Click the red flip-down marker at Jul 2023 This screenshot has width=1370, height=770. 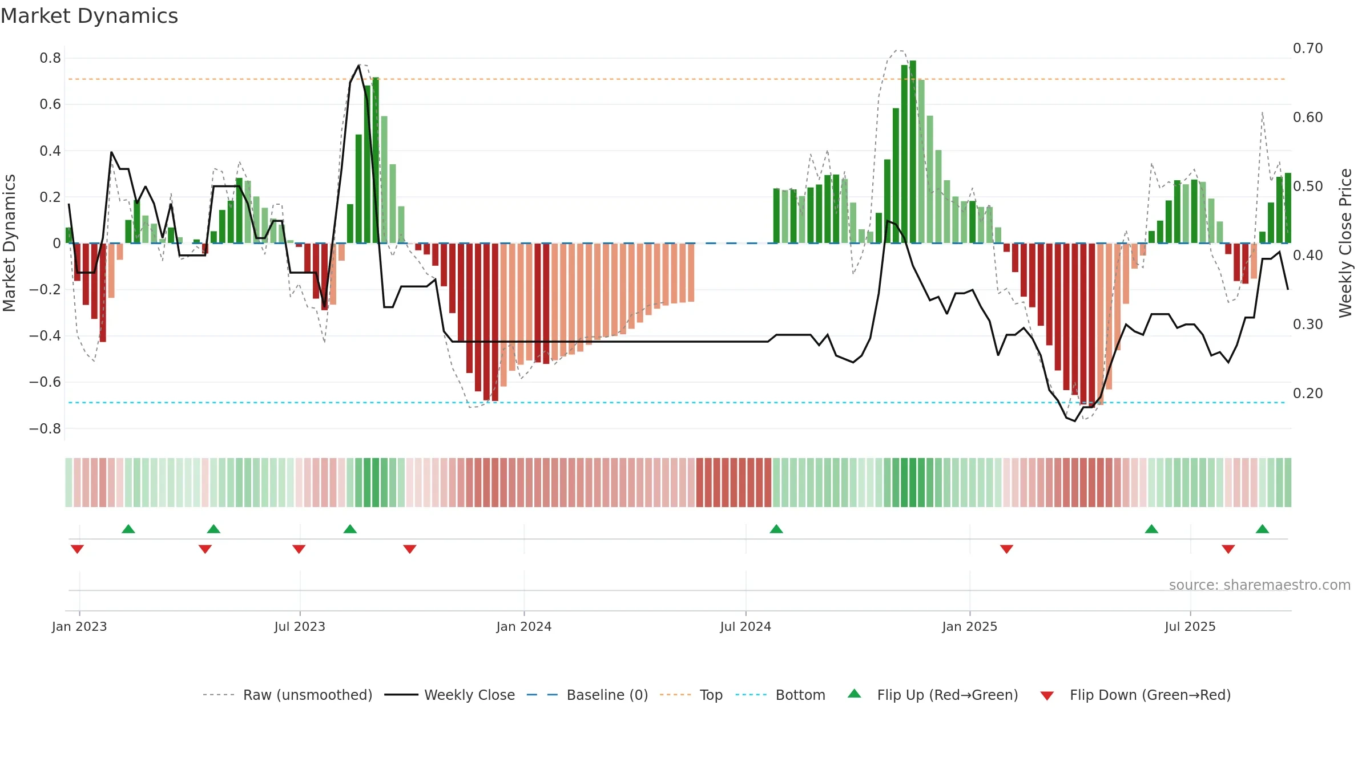coord(299,549)
